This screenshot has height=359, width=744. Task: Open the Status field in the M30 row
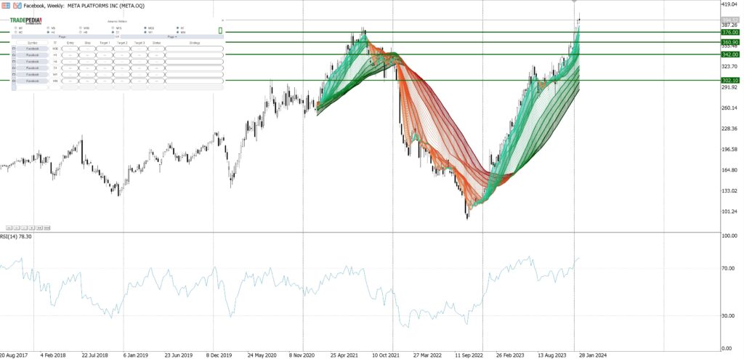pos(156,49)
